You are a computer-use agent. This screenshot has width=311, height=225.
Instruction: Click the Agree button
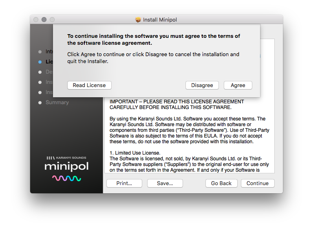point(238,85)
